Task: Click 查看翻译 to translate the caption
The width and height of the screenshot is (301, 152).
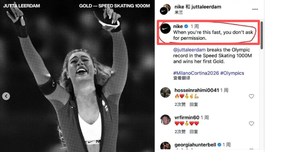Action: pyautogui.click(x=182, y=78)
